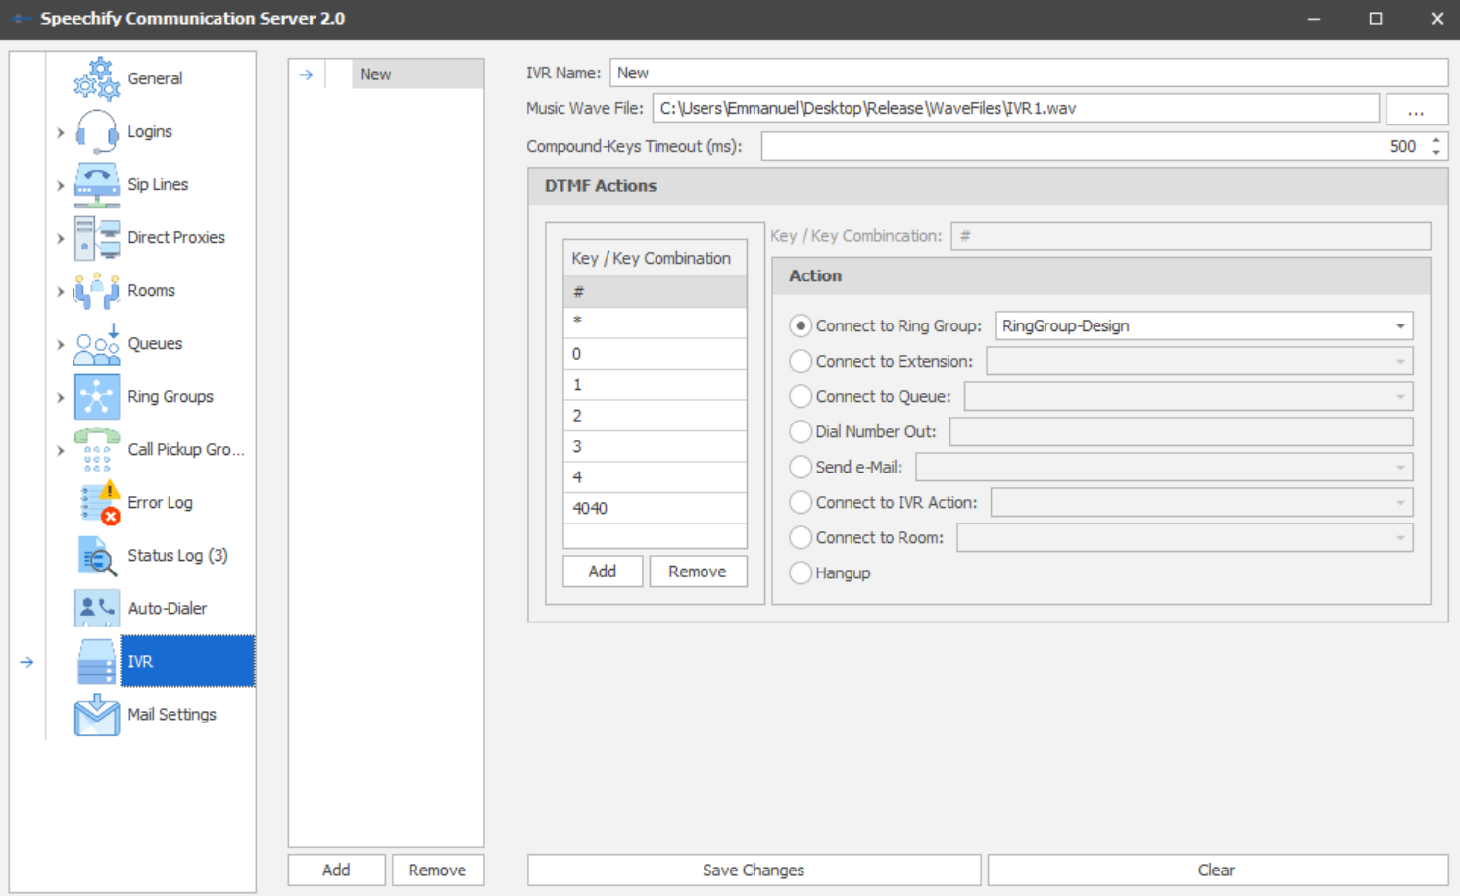Select the IVR sidebar item
Image resolution: width=1460 pixels, height=896 pixels.
pyautogui.click(x=187, y=661)
